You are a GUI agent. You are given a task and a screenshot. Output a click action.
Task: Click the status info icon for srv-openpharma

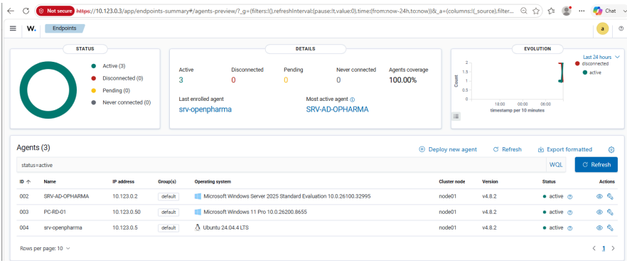pyautogui.click(x=570, y=228)
